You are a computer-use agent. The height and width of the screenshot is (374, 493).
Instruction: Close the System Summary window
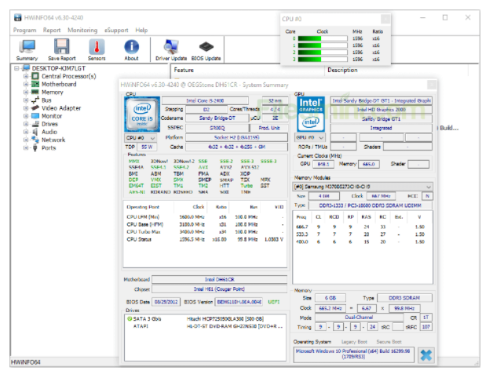[432, 85]
